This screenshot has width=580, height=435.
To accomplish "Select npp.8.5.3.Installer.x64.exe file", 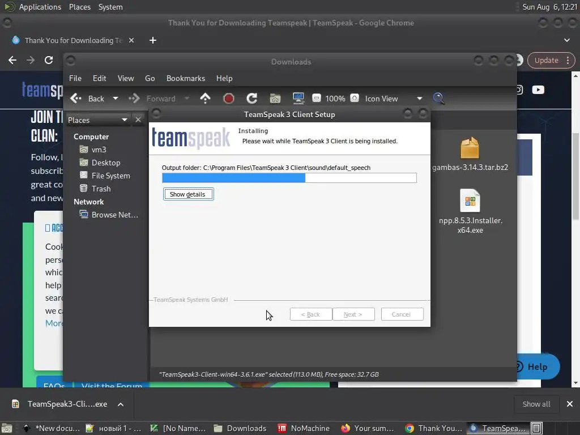I will pos(470,212).
